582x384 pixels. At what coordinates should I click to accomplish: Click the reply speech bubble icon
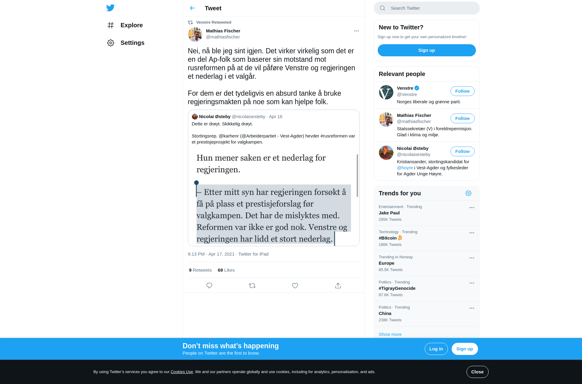[x=209, y=286]
